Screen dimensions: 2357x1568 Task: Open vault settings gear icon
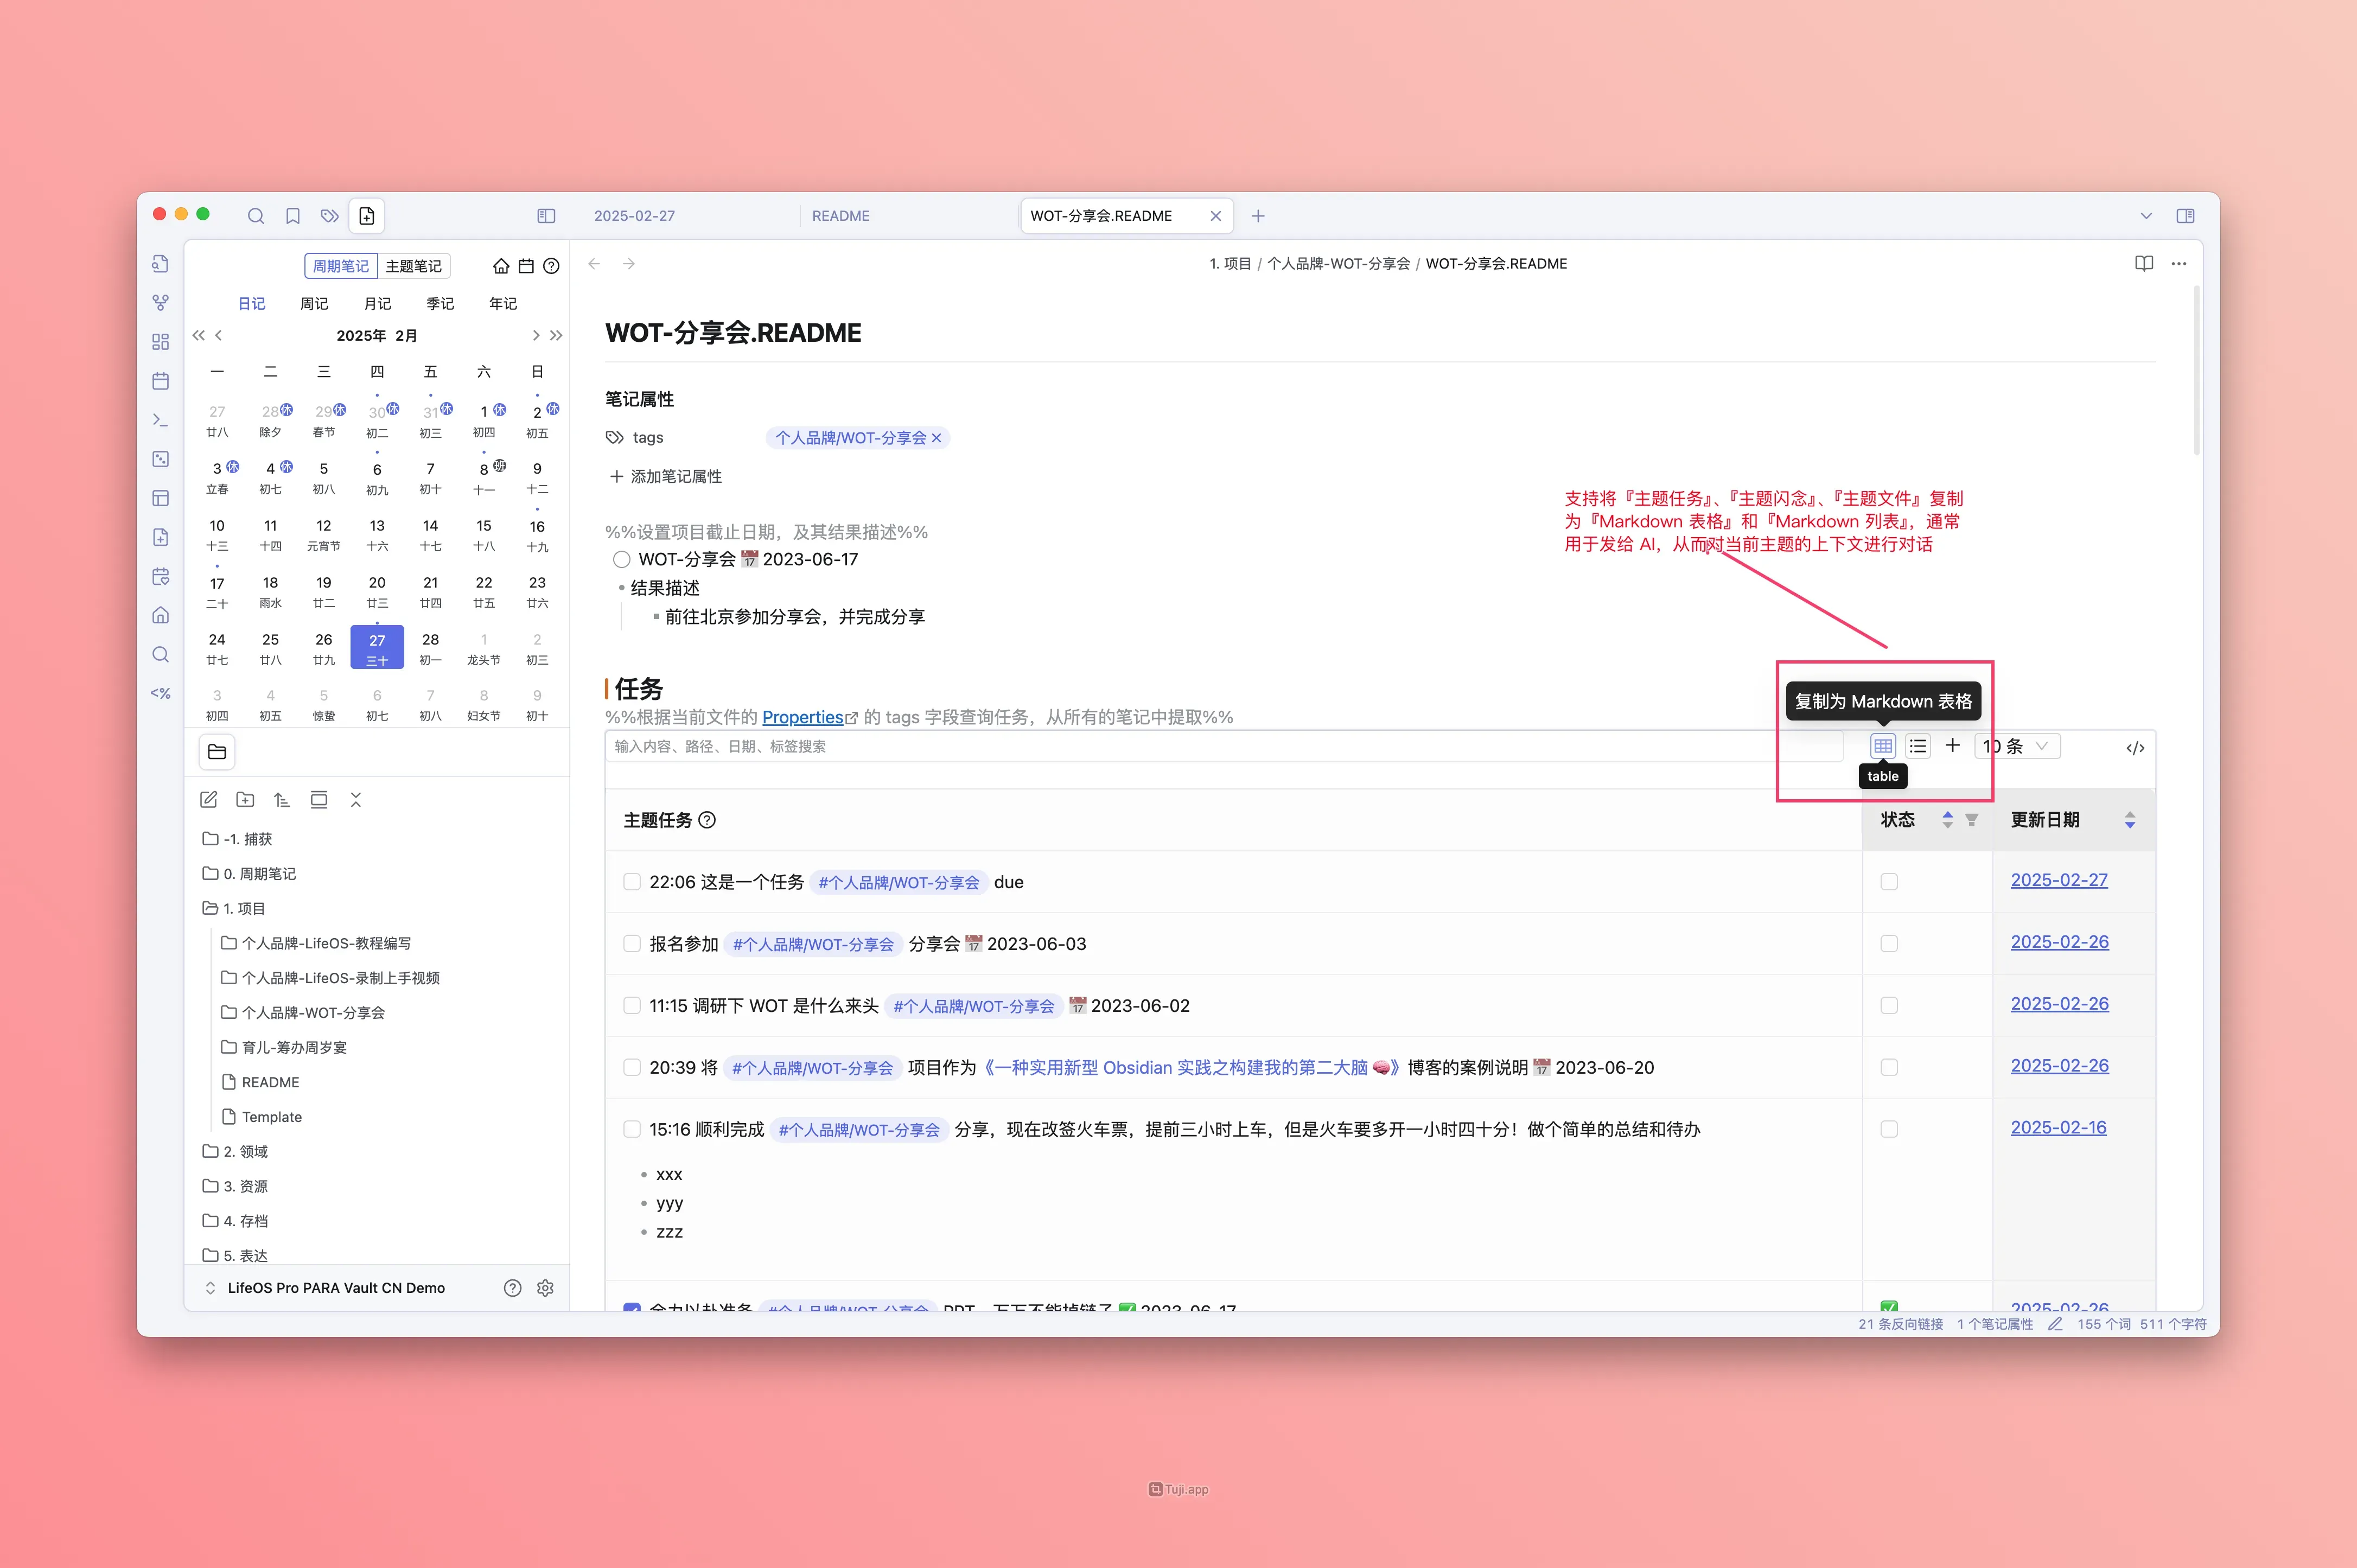pos(545,1288)
